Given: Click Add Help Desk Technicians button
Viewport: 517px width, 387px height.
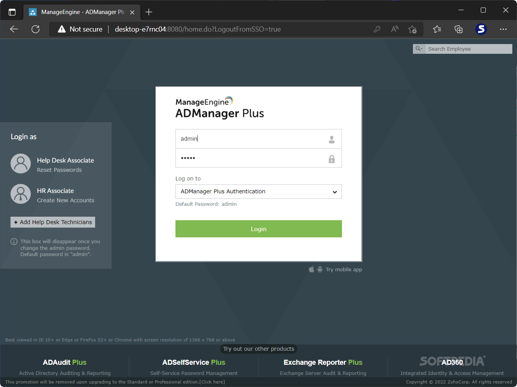Looking at the screenshot, I should pyautogui.click(x=53, y=222).
